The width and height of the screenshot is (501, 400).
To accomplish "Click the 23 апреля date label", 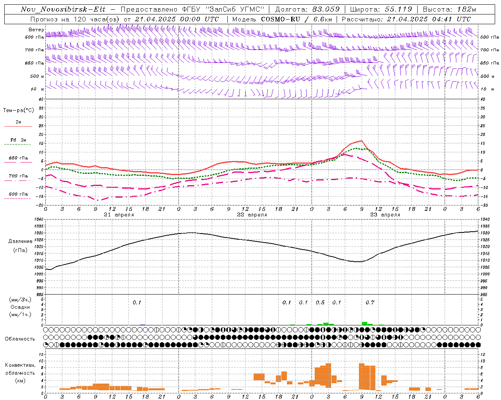I will [x=385, y=215].
